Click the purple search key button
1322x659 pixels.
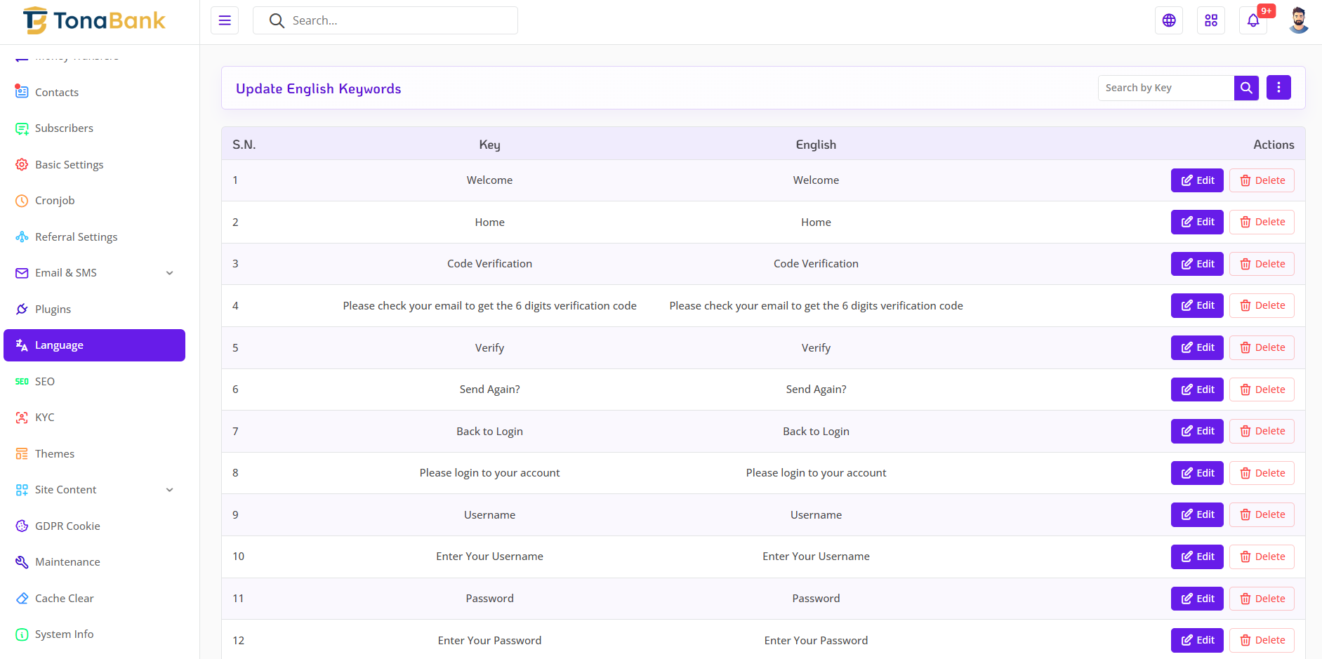pyautogui.click(x=1246, y=88)
